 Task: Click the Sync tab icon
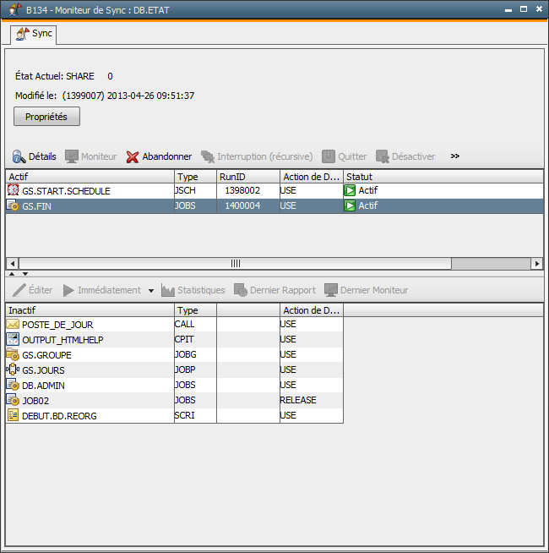coord(23,34)
